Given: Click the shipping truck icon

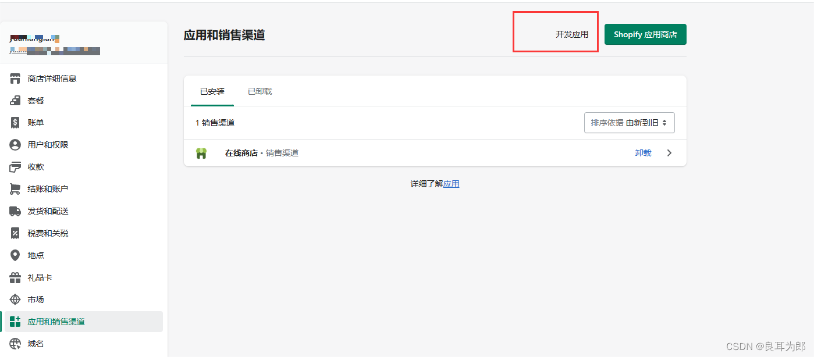Looking at the screenshot, I should click(15, 211).
